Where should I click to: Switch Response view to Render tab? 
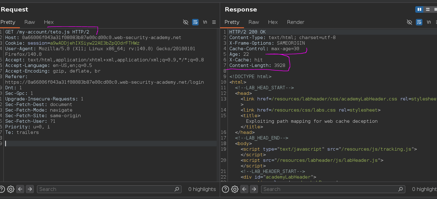[x=296, y=22]
